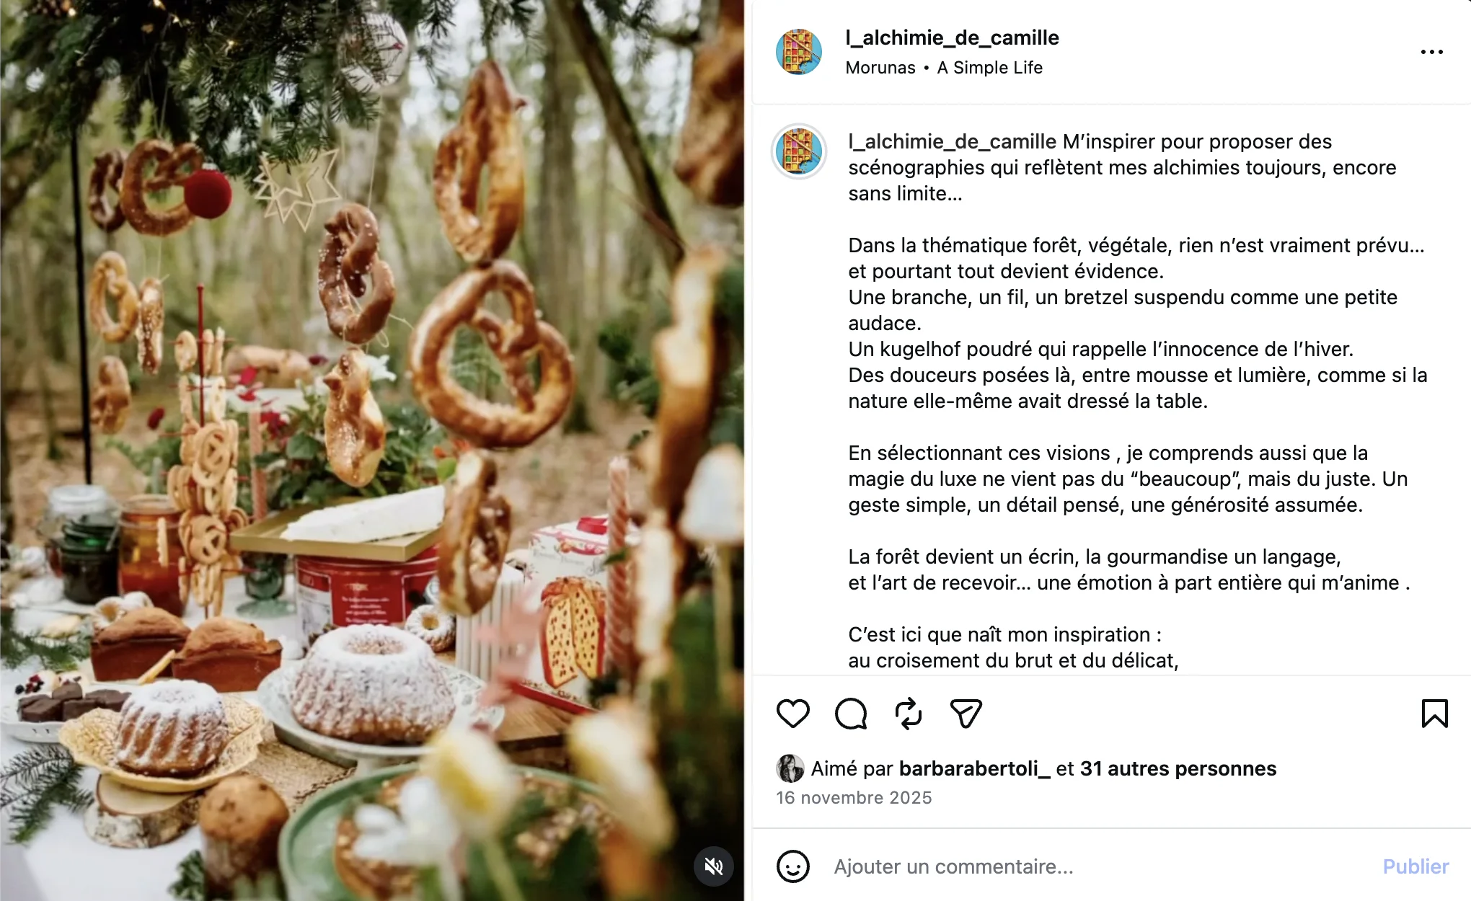Screen dimensions: 1471x901
Task: Save the post with the bookmark icon
Action: click(x=1434, y=714)
